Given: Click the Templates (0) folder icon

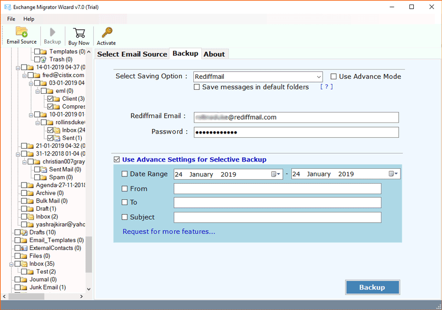Looking at the screenshot, I should 44,51.
